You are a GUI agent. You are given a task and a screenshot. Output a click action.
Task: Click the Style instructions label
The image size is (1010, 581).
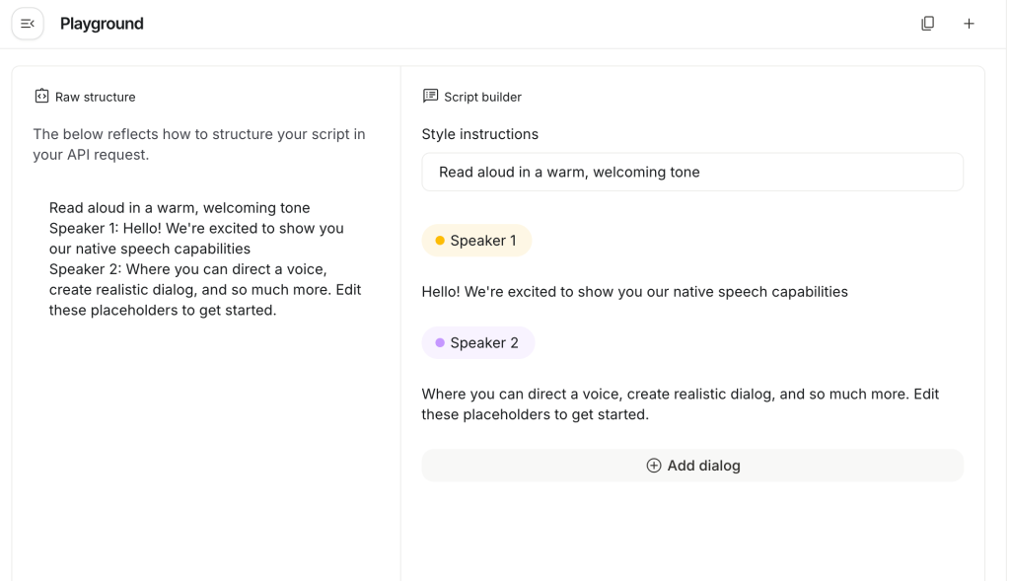point(479,134)
